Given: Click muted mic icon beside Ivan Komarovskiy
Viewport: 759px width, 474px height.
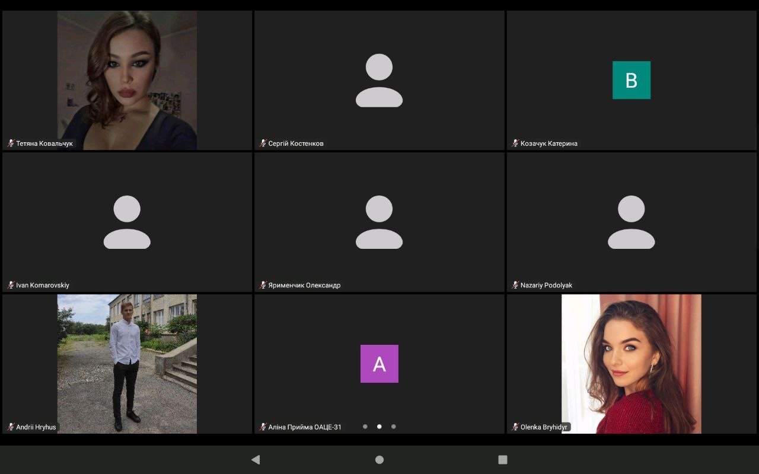Looking at the screenshot, I should point(11,285).
